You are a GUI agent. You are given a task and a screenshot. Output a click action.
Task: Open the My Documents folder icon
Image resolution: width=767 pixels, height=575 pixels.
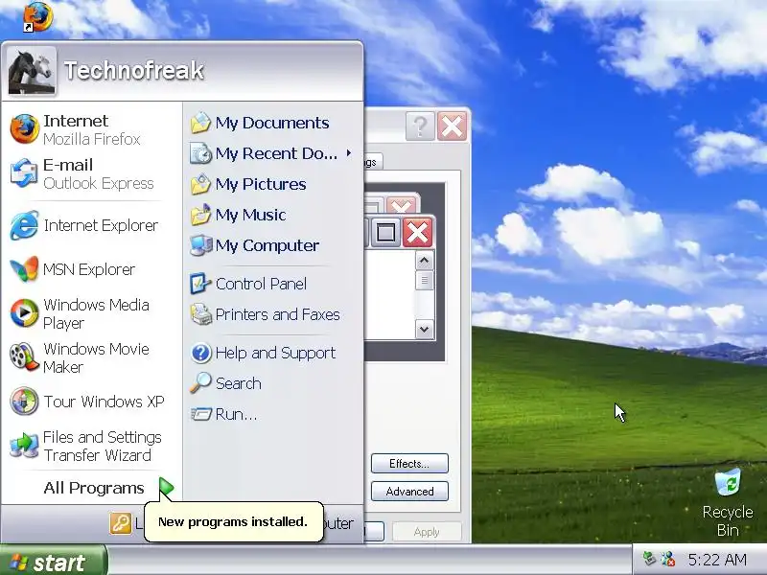pyautogui.click(x=200, y=123)
